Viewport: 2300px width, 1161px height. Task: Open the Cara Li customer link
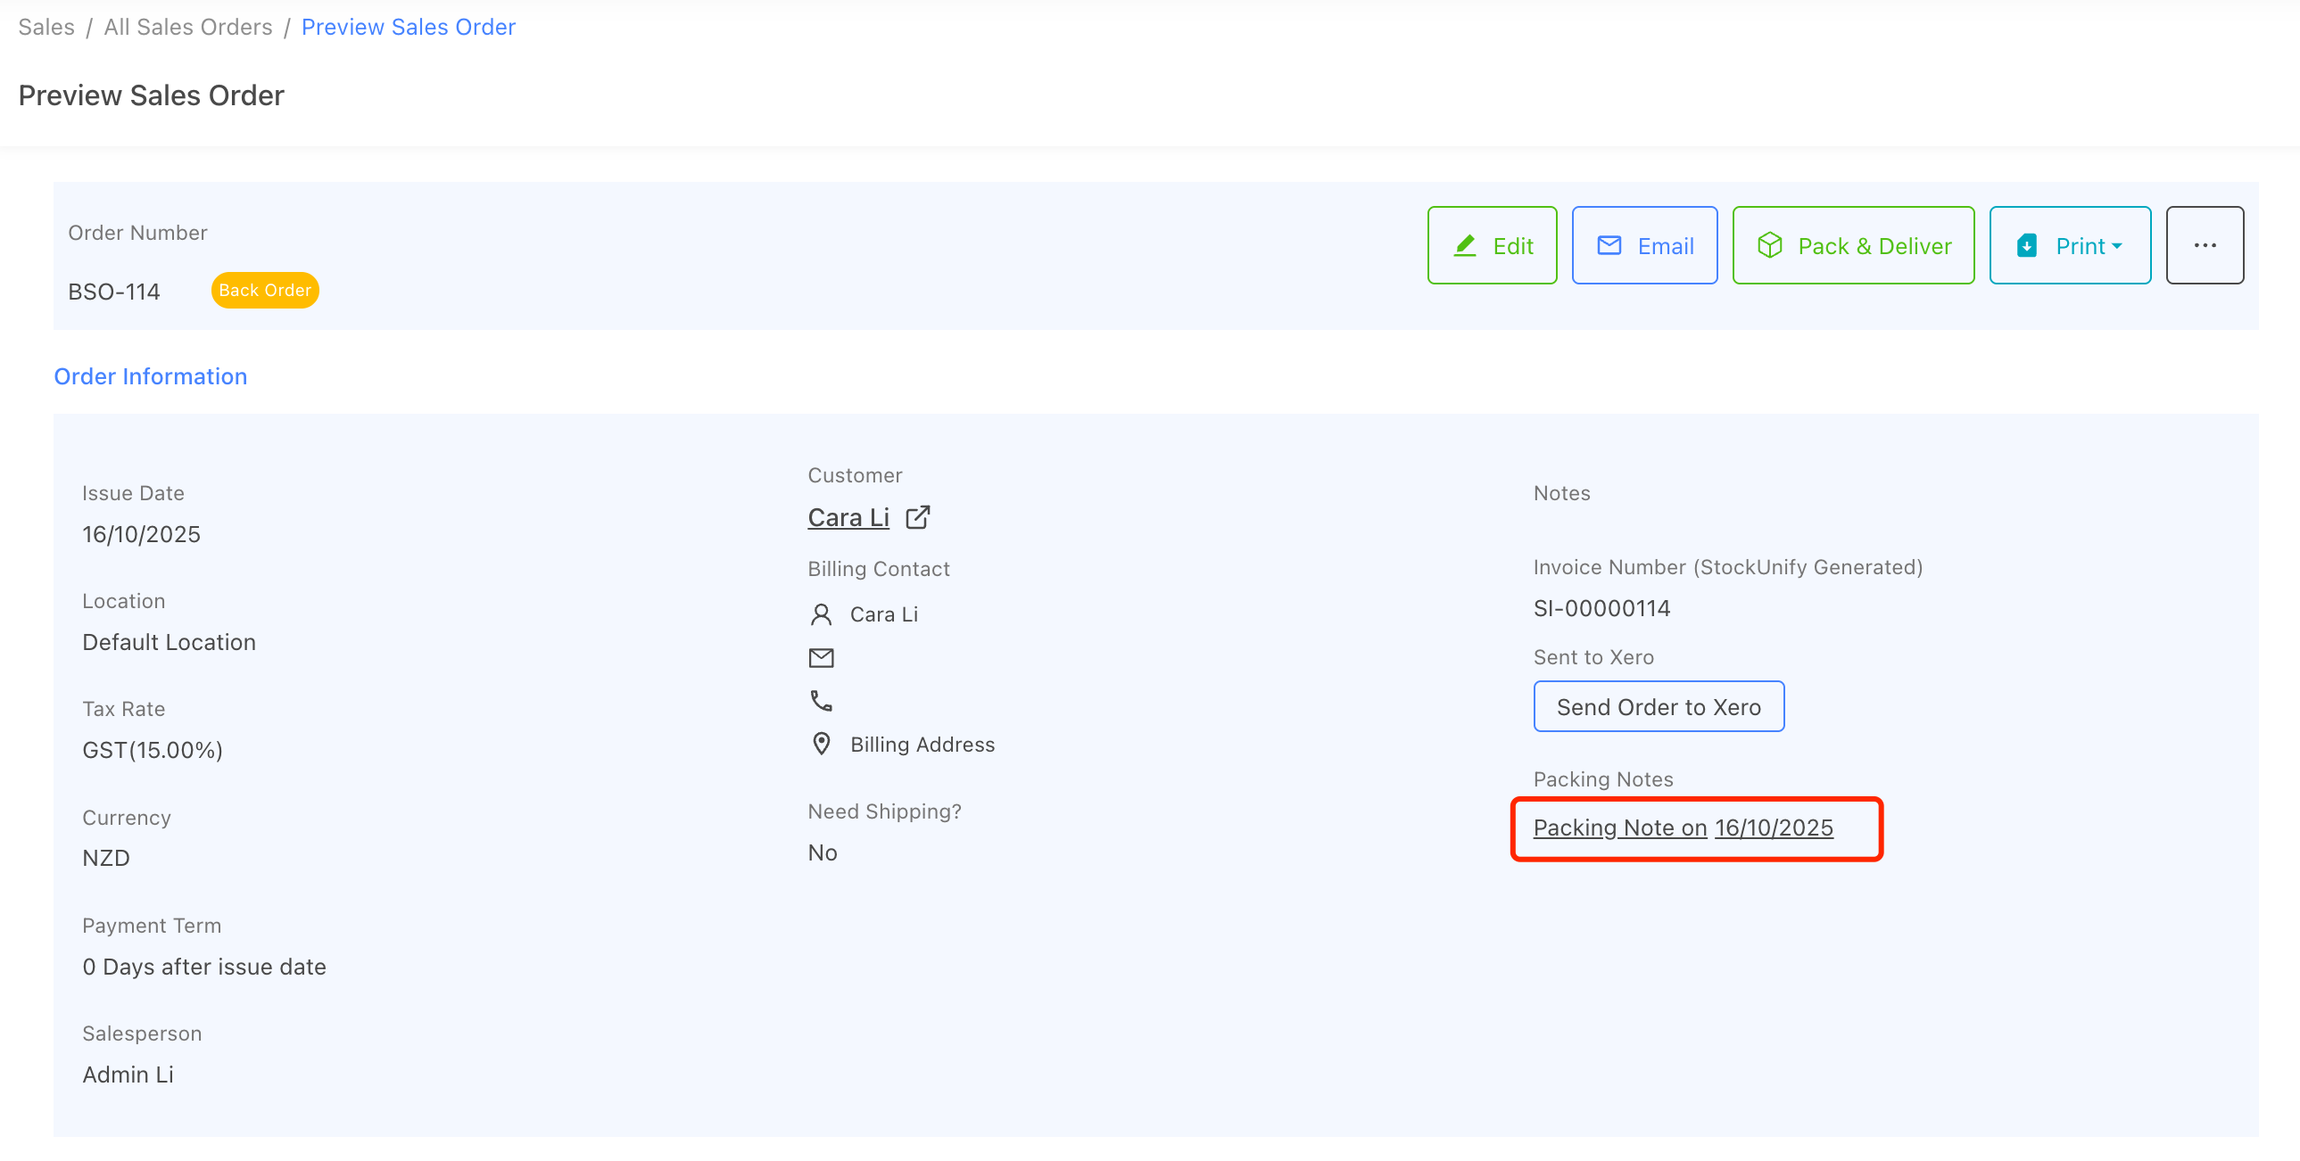click(x=848, y=517)
